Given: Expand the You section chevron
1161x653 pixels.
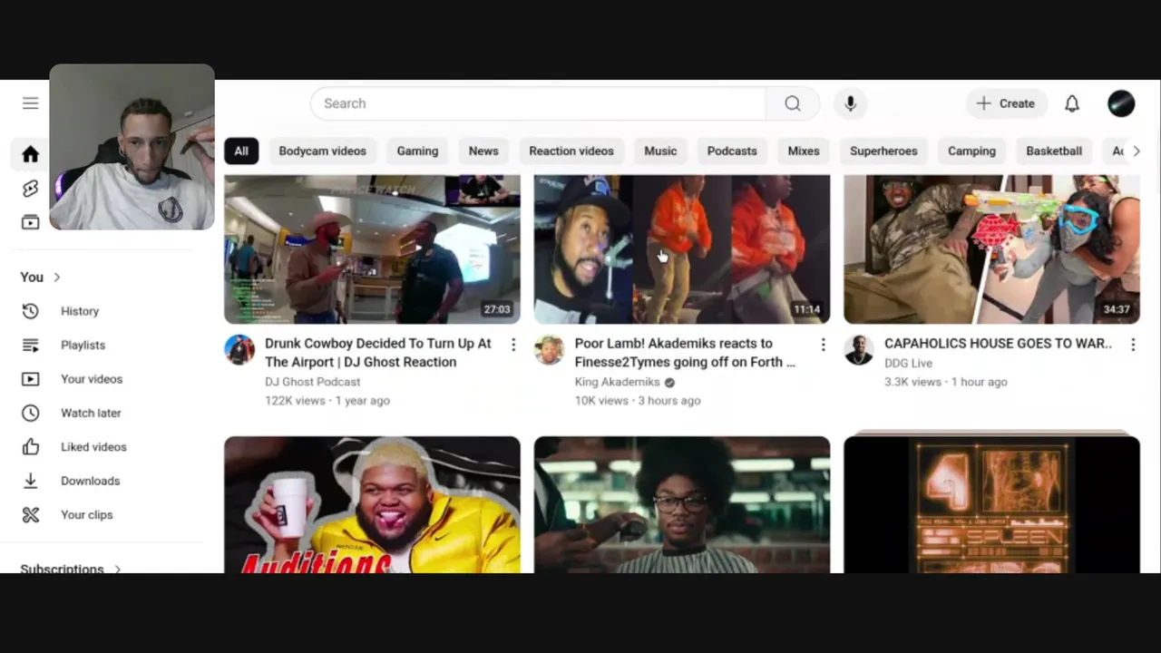Looking at the screenshot, I should (56, 278).
